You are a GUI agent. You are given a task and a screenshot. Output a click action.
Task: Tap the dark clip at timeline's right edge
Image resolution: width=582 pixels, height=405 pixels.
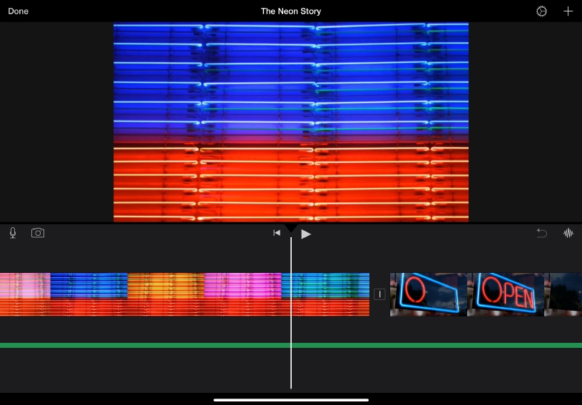click(x=566, y=294)
